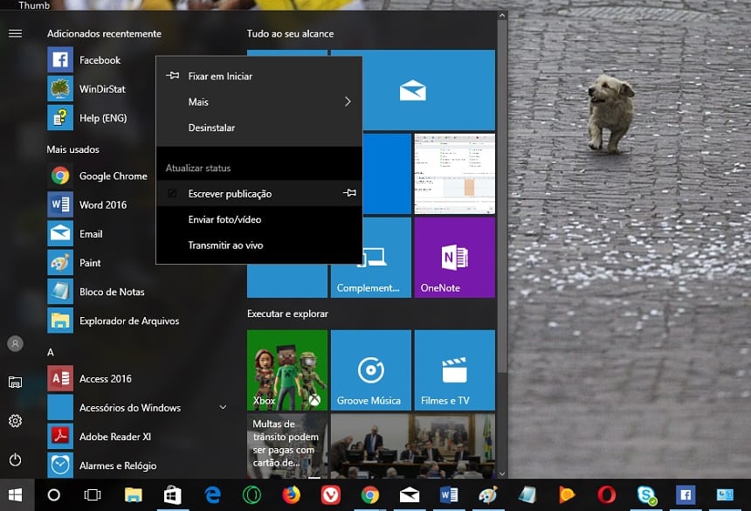Open the Facebook app icon in recently added

click(x=60, y=60)
